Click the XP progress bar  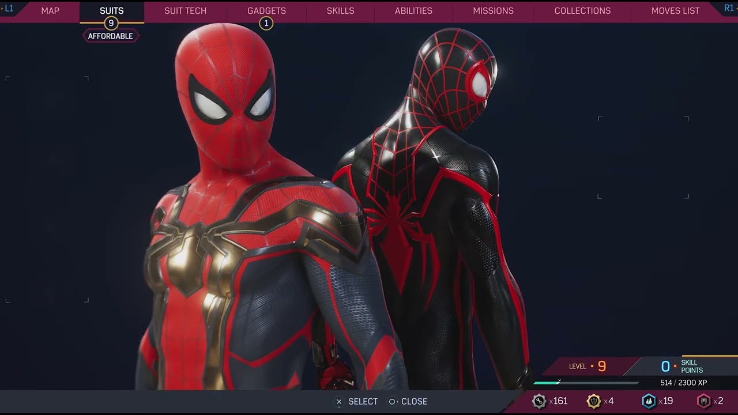coord(586,382)
